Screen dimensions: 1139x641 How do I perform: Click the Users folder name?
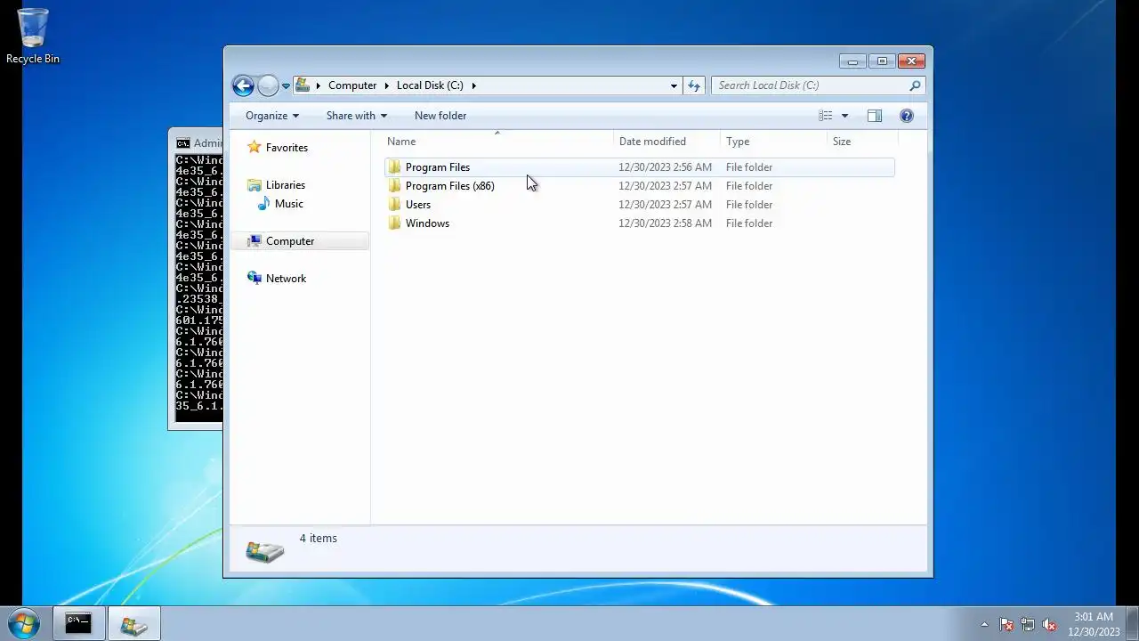[418, 205]
